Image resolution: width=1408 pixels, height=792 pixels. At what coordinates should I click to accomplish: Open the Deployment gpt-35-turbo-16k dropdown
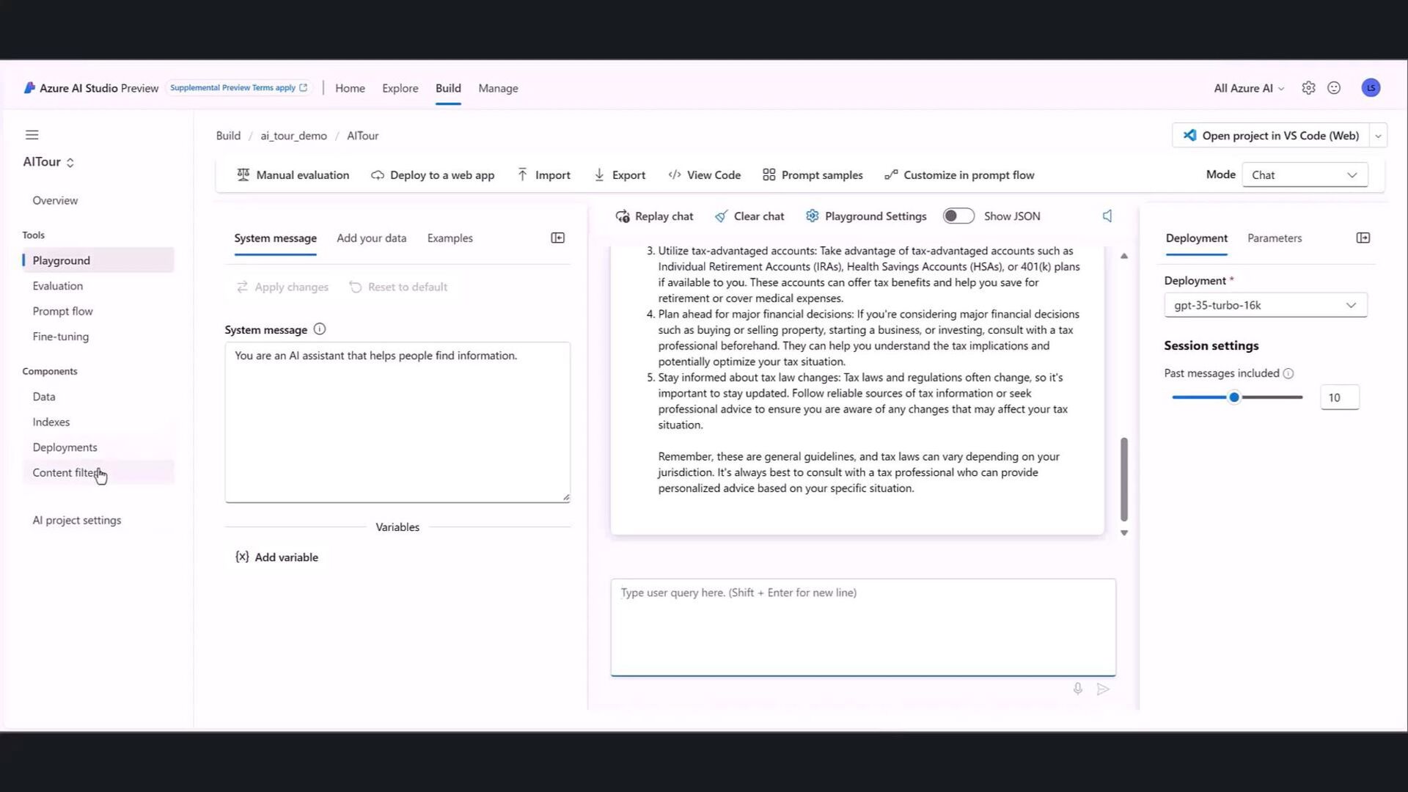(x=1265, y=305)
